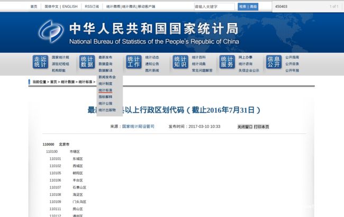
Task: Open 公开年报 under 信息公开
Action: [292, 70]
